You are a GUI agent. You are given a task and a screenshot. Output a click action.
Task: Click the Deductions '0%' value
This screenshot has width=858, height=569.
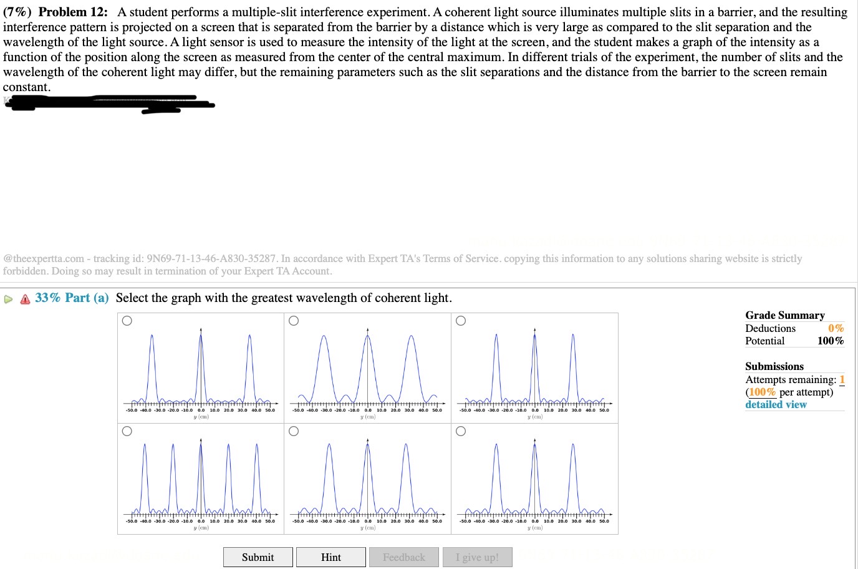coord(836,328)
